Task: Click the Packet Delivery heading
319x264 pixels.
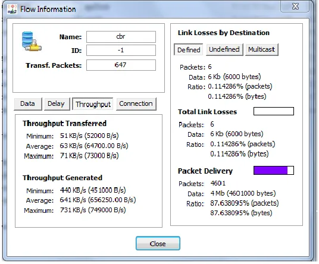Action: 205,171
